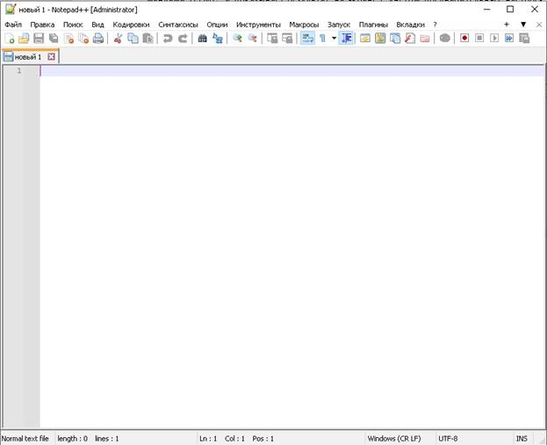547x445 pixels.
Task: Click the Zoom In magnifier icon
Action: point(237,39)
